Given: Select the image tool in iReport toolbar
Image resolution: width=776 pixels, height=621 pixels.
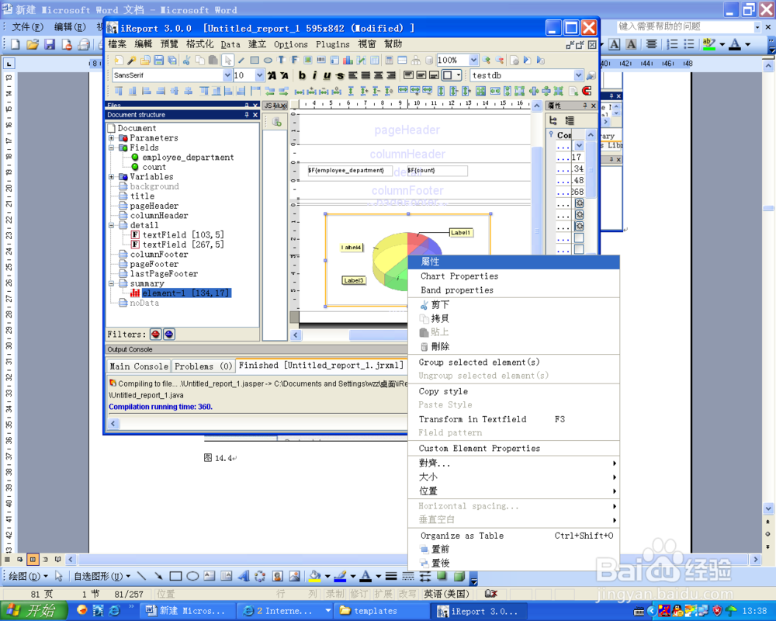Looking at the screenshot, I should (x=308, y=61).
